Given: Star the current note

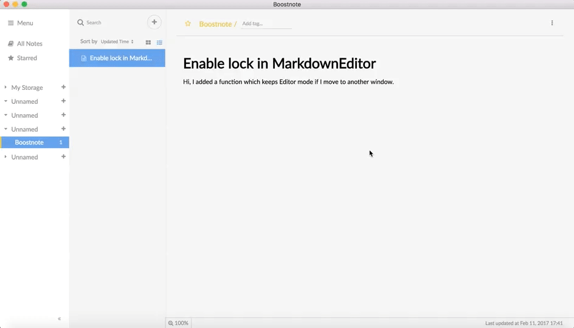Looking at the screenshot, I should point(188,24).
